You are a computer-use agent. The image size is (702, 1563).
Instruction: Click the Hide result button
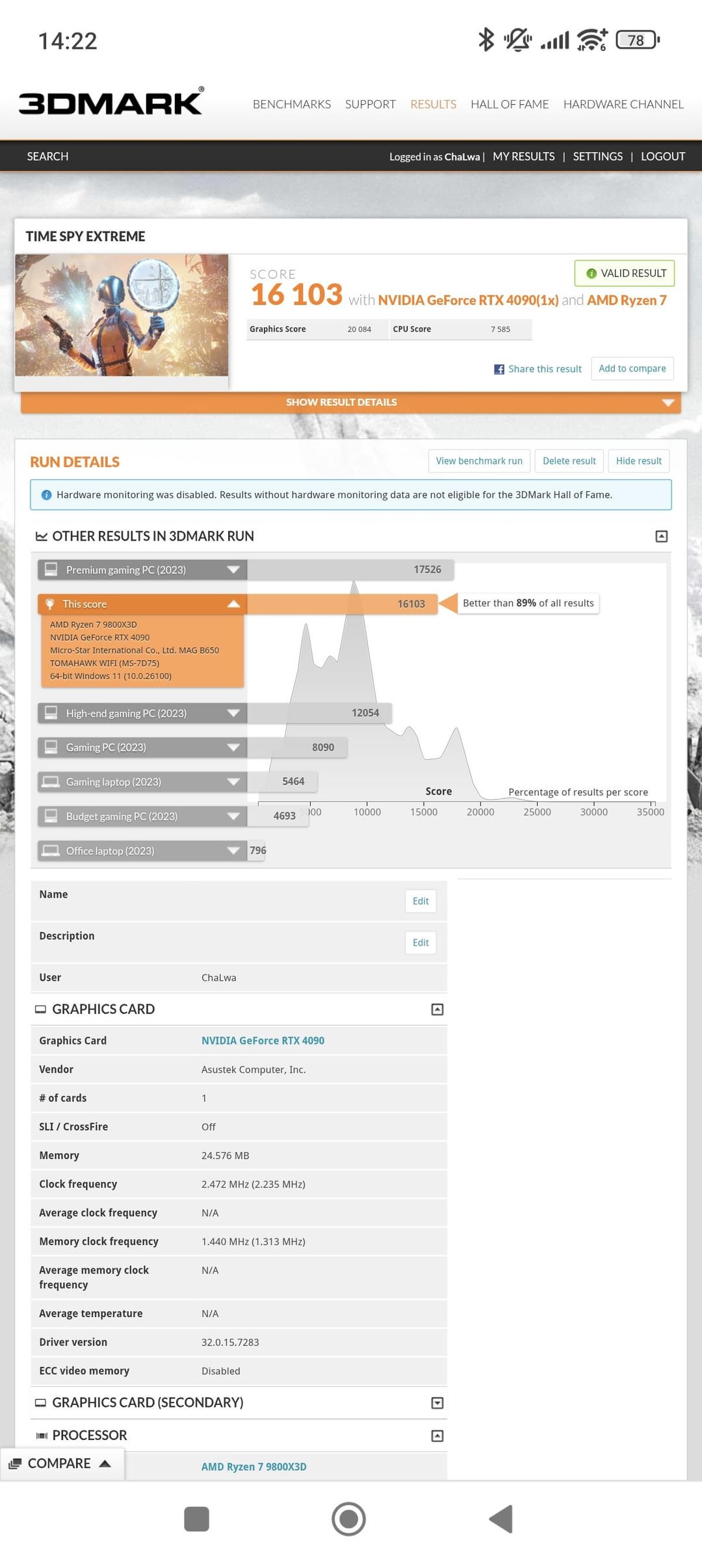639,461
